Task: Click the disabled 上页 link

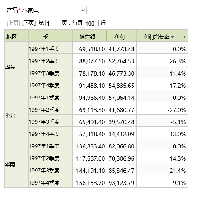Action: (x=13, y=23)
